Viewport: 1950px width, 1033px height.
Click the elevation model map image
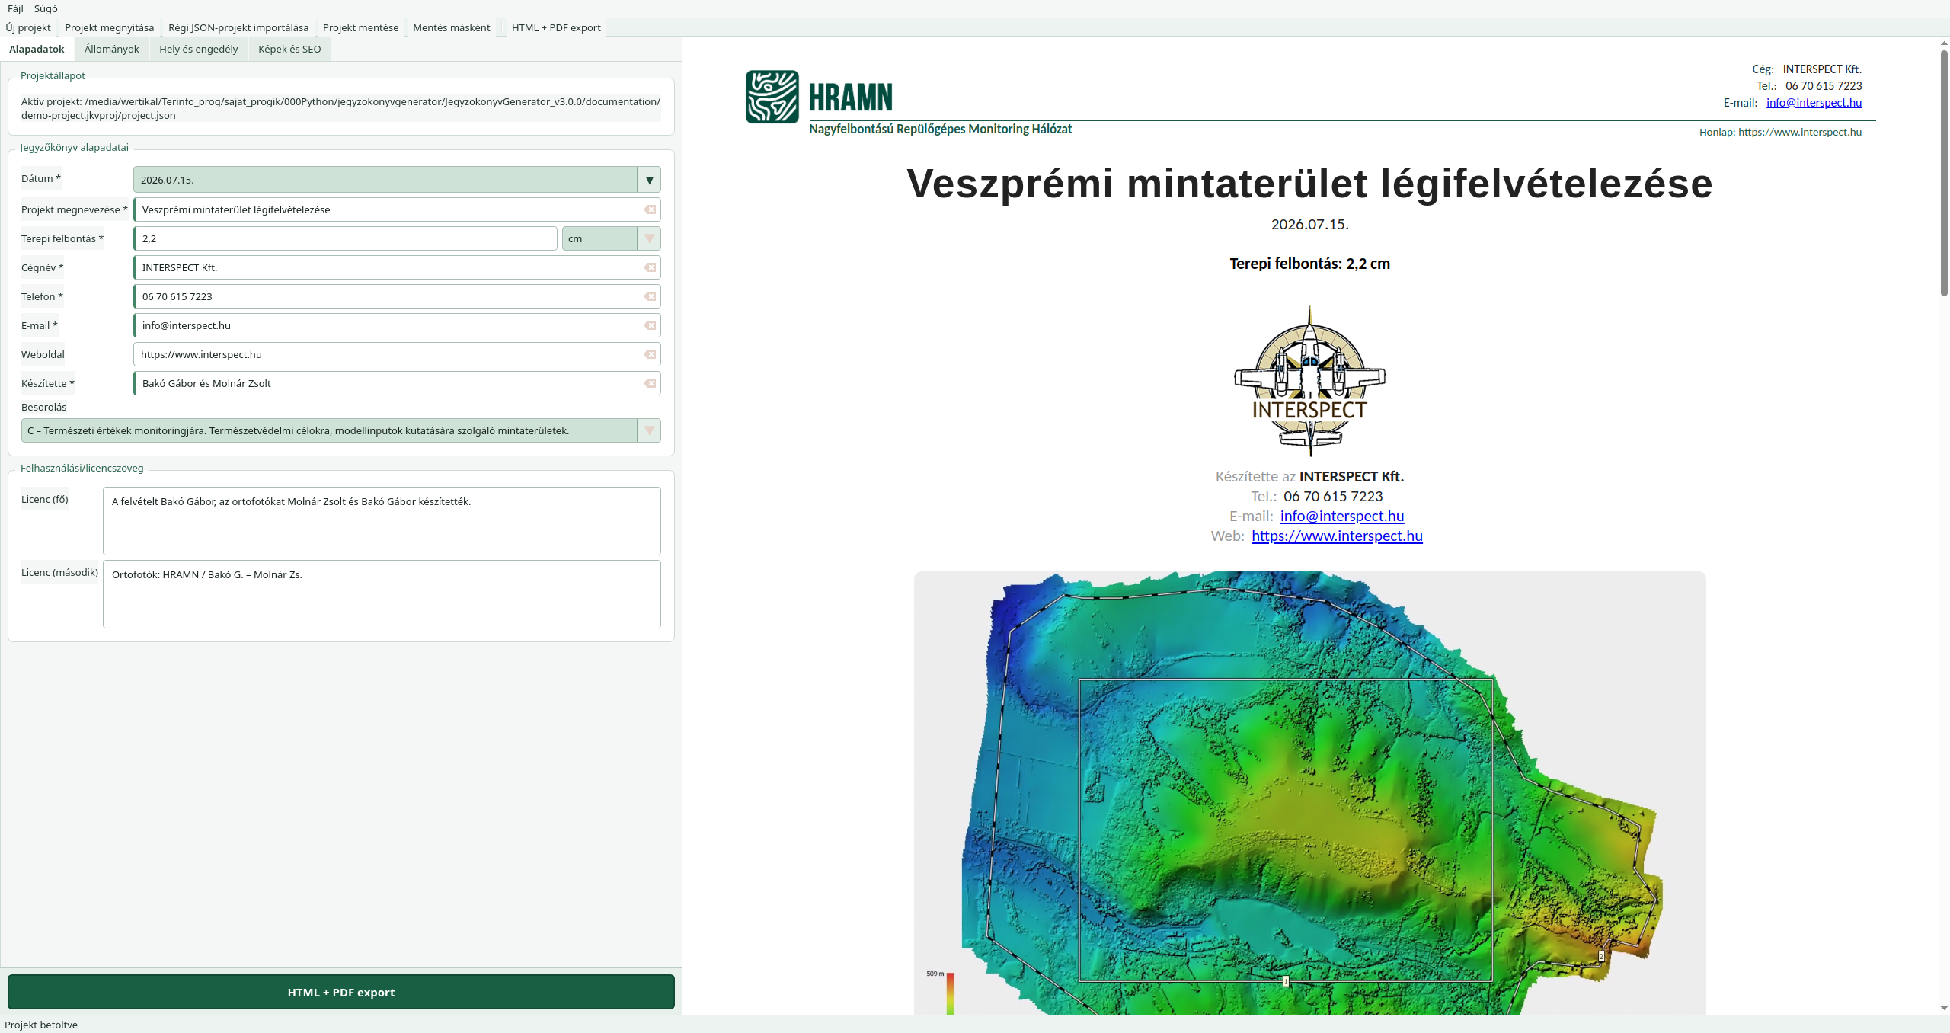click(x=1310, y=793)
